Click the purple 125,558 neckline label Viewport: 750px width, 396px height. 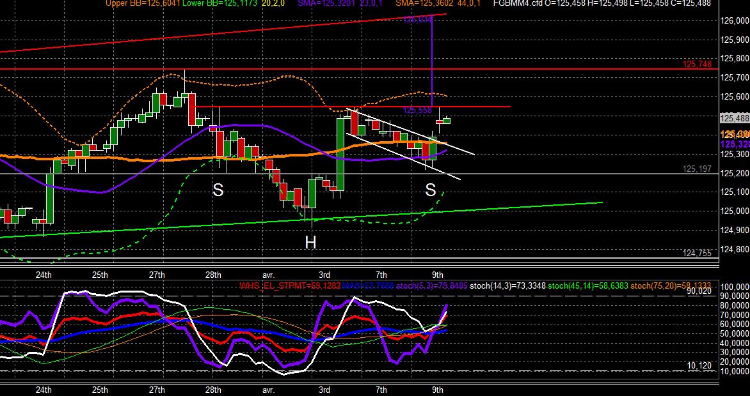click(x=418, y=110)
